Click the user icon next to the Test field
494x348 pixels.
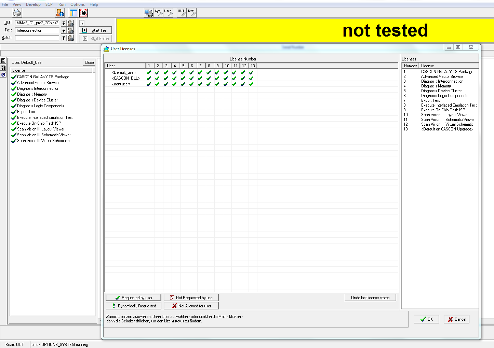click(x=71, y=31)
